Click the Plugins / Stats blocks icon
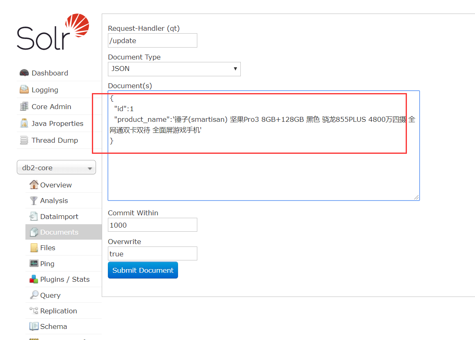The image size is (475, 340). click(34, 279)
